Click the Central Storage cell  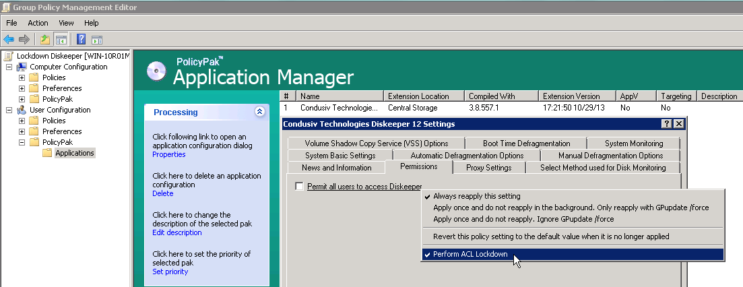pos(413,108)
